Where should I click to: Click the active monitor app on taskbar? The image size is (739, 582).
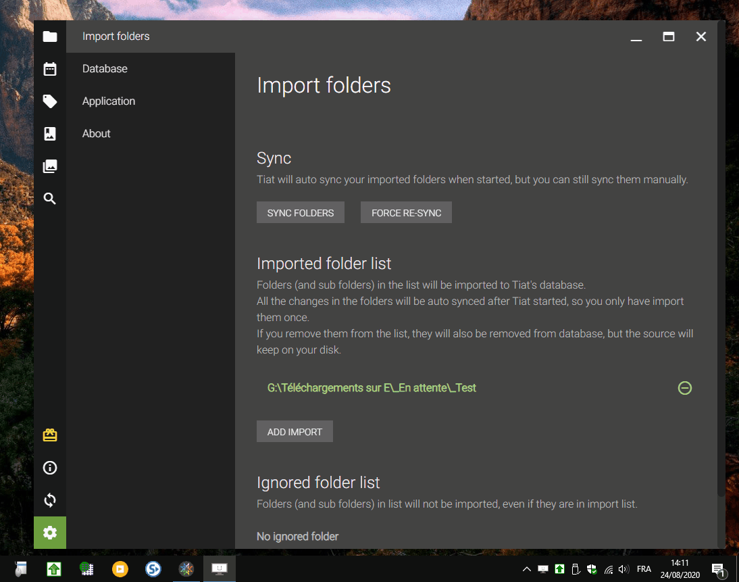pyautogui.click(x=219, y=569)
